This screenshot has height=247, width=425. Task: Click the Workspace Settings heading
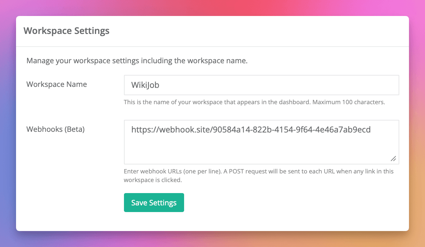(x=66, y=31)
